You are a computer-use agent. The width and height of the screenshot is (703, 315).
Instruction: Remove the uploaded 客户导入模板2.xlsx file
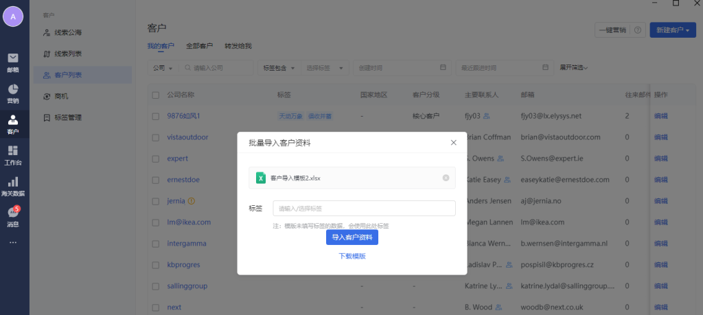click(446, 178)
